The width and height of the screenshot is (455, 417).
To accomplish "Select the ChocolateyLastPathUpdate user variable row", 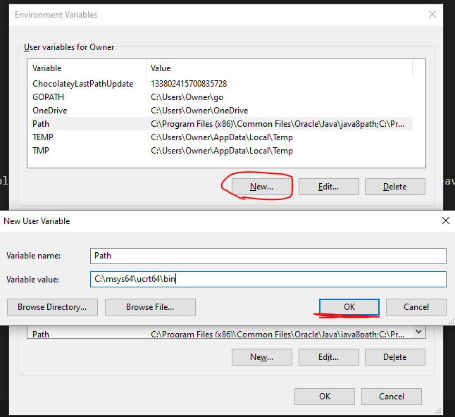I will point(82,84).
